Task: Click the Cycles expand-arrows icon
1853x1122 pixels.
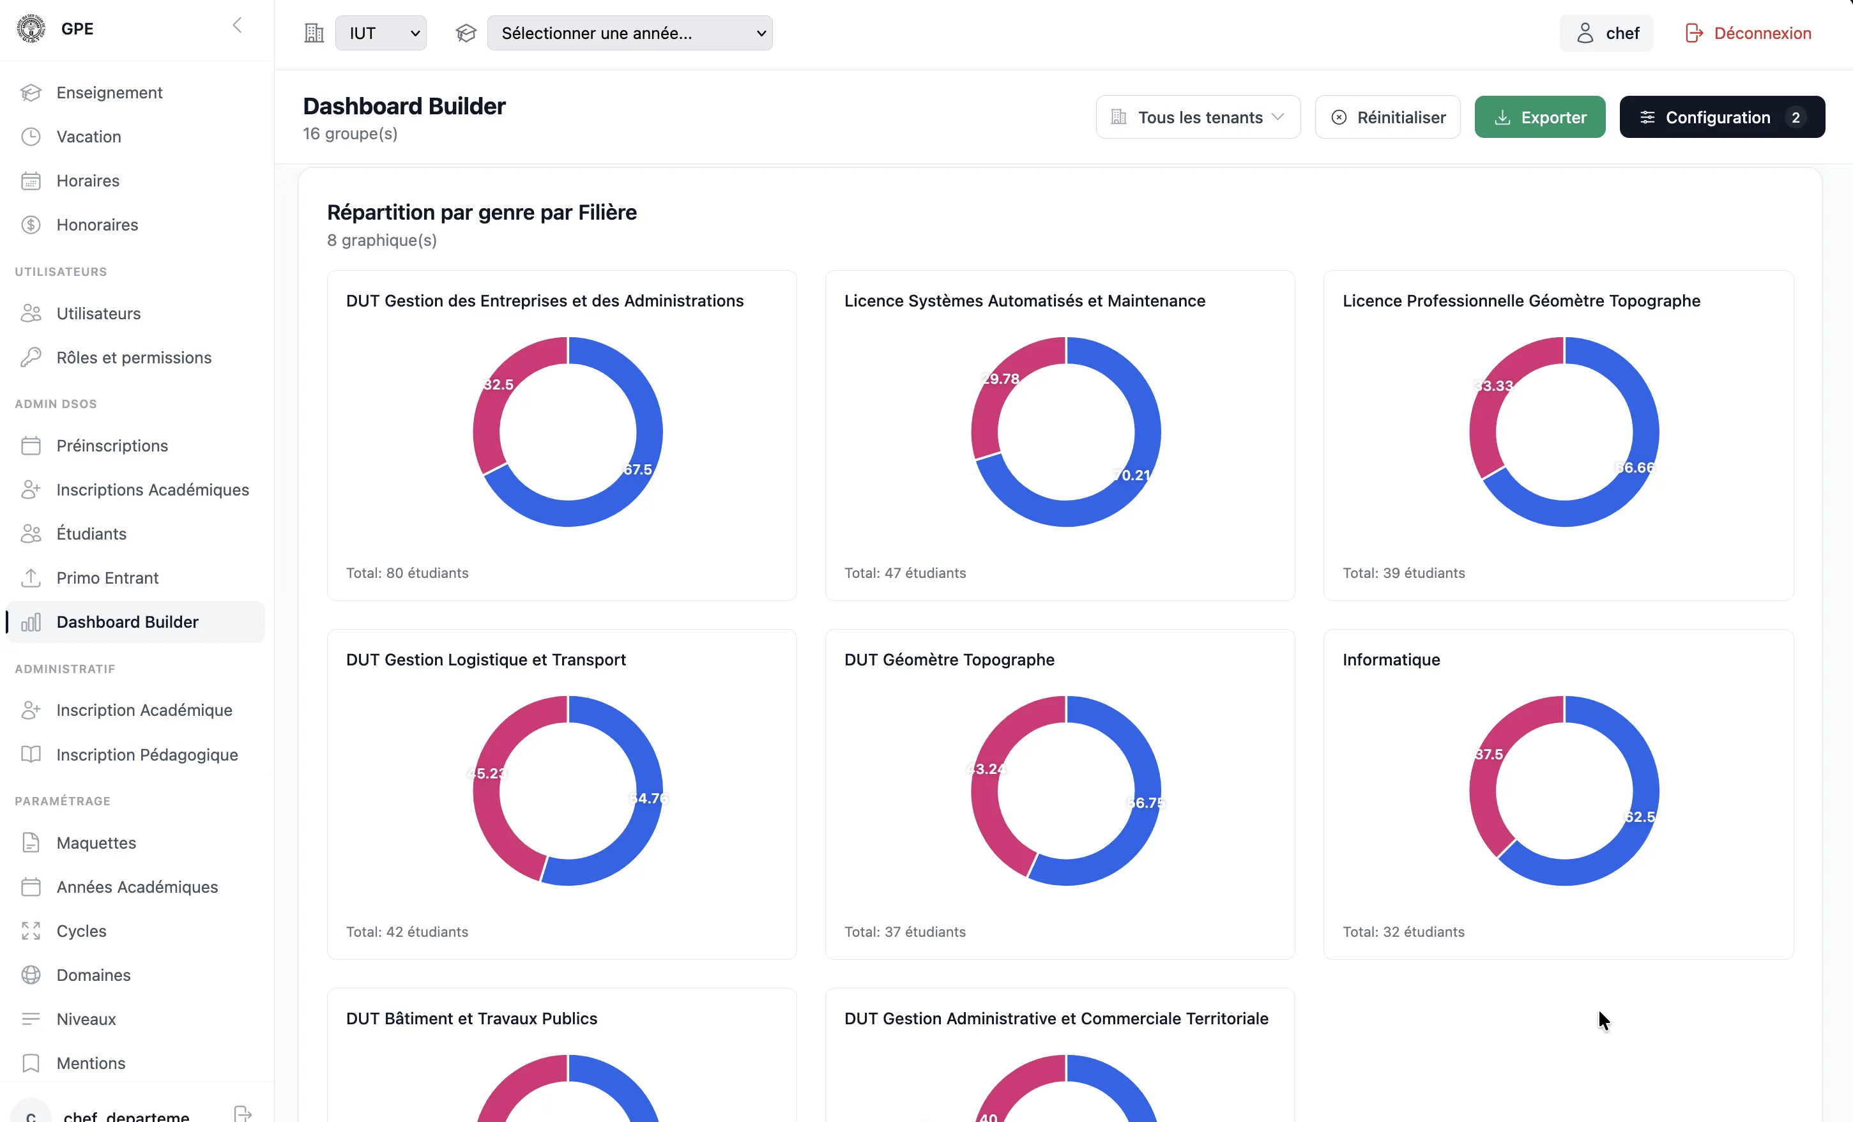Action: coord(31,931)
